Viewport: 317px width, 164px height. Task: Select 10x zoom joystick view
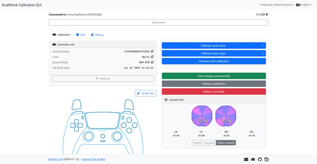coord(209,143)
